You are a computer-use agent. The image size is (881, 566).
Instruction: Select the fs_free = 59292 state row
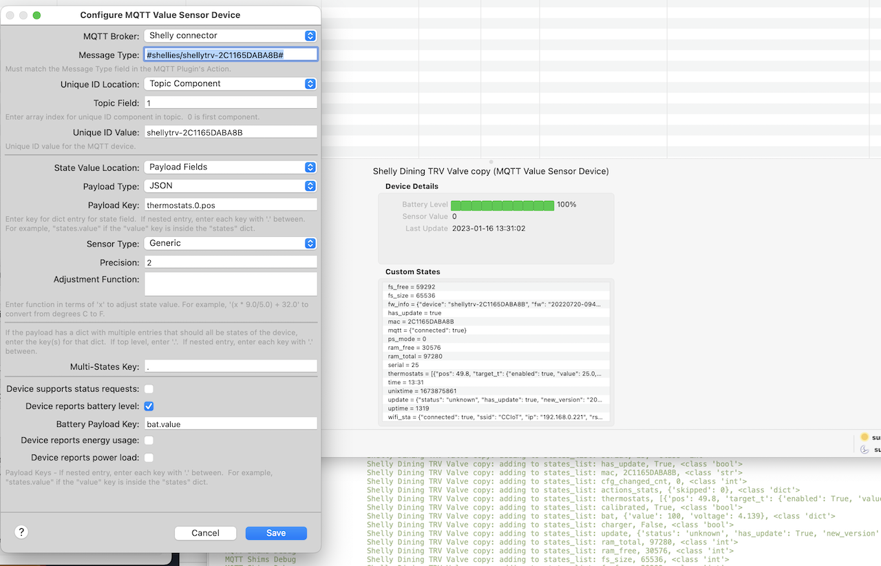pos(496,286)
